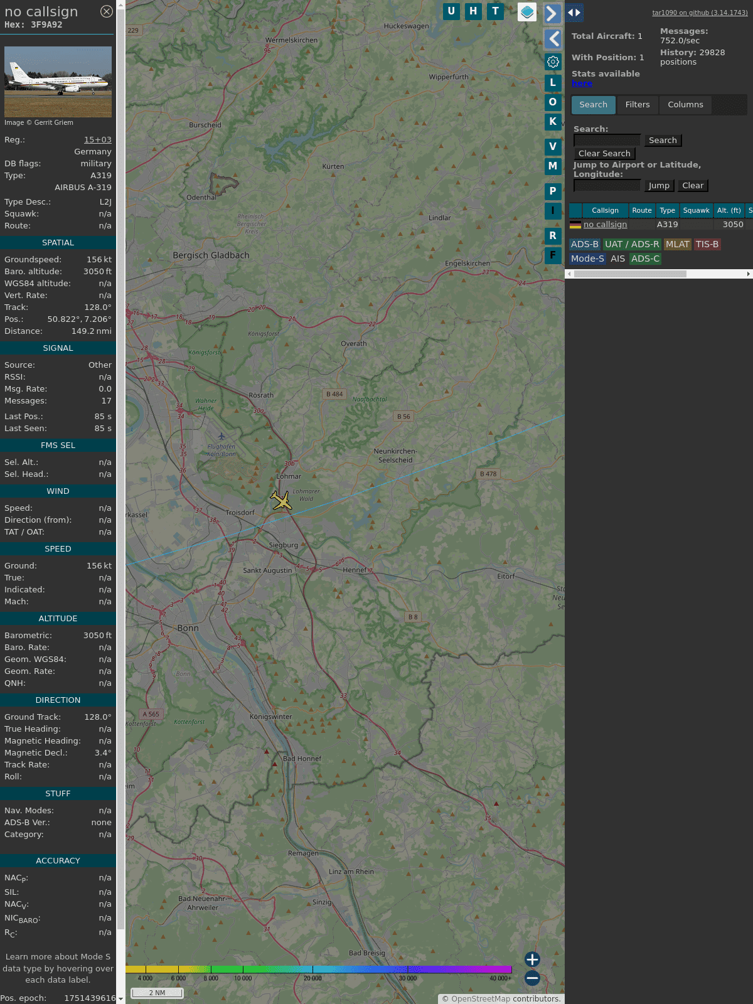Viewport: 753px width, 1004px height.
Task: Focus the aircraft search input field
Action: (x=607, y=141)
